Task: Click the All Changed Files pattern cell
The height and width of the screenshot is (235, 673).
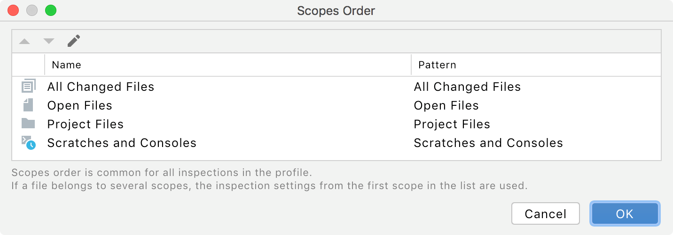Action: click(x=467, y=87)
